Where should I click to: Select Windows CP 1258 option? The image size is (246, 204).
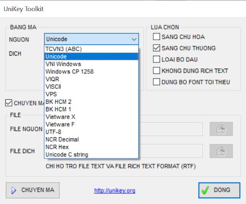pos(91,72)
